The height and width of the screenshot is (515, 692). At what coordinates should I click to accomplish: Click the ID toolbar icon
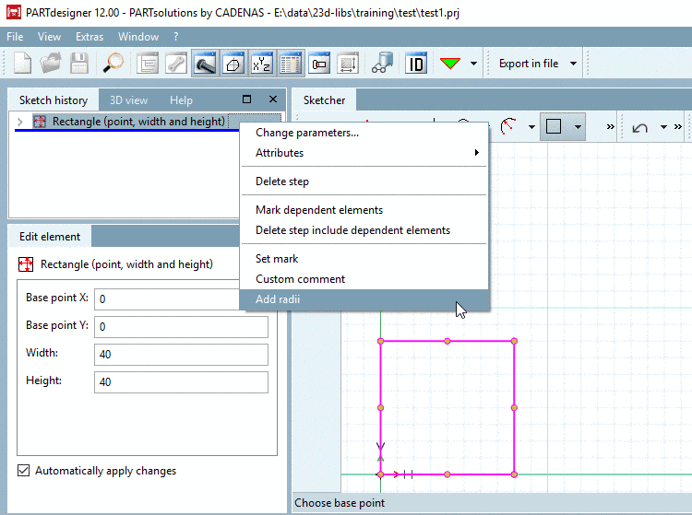[416, 64]
